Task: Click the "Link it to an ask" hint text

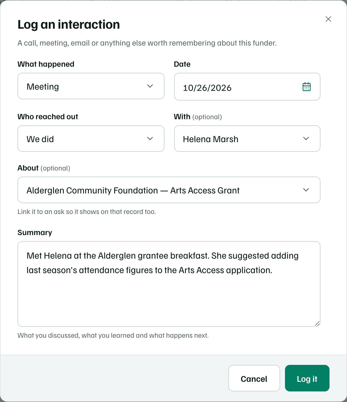Action: (x=87, y=212)
